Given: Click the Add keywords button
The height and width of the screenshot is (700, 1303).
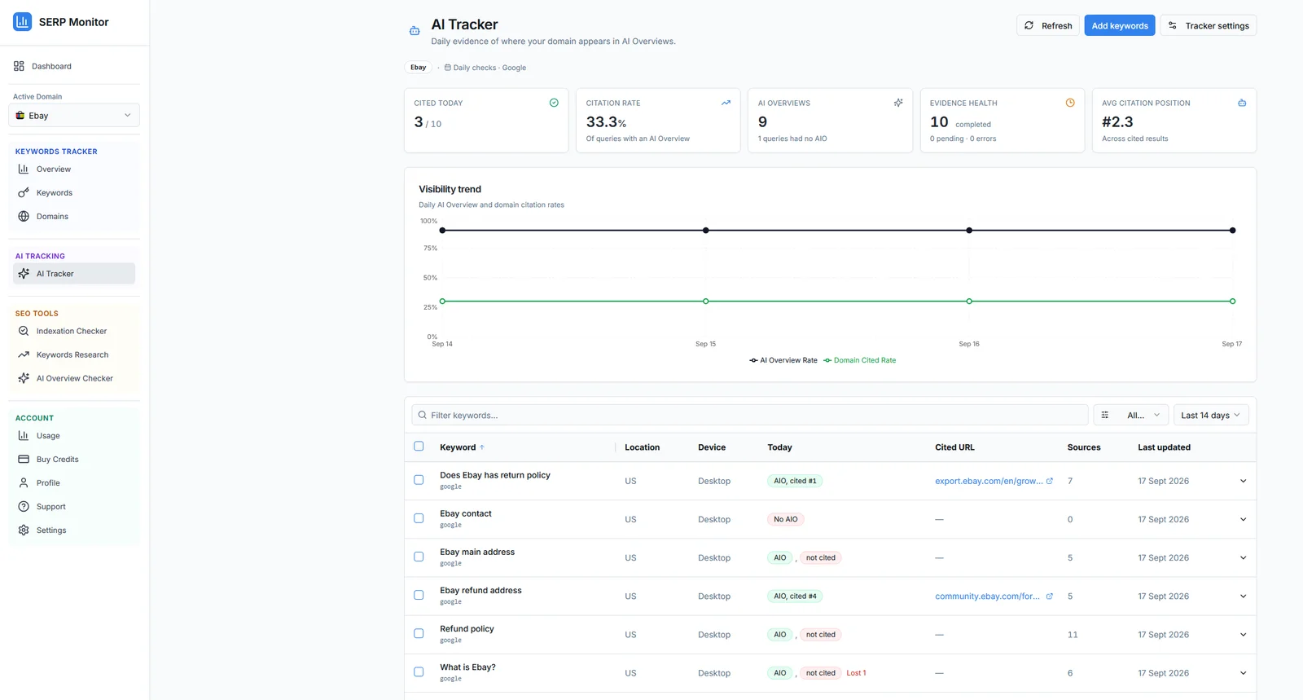Looking at the screenshot, I should point(1120,25).
